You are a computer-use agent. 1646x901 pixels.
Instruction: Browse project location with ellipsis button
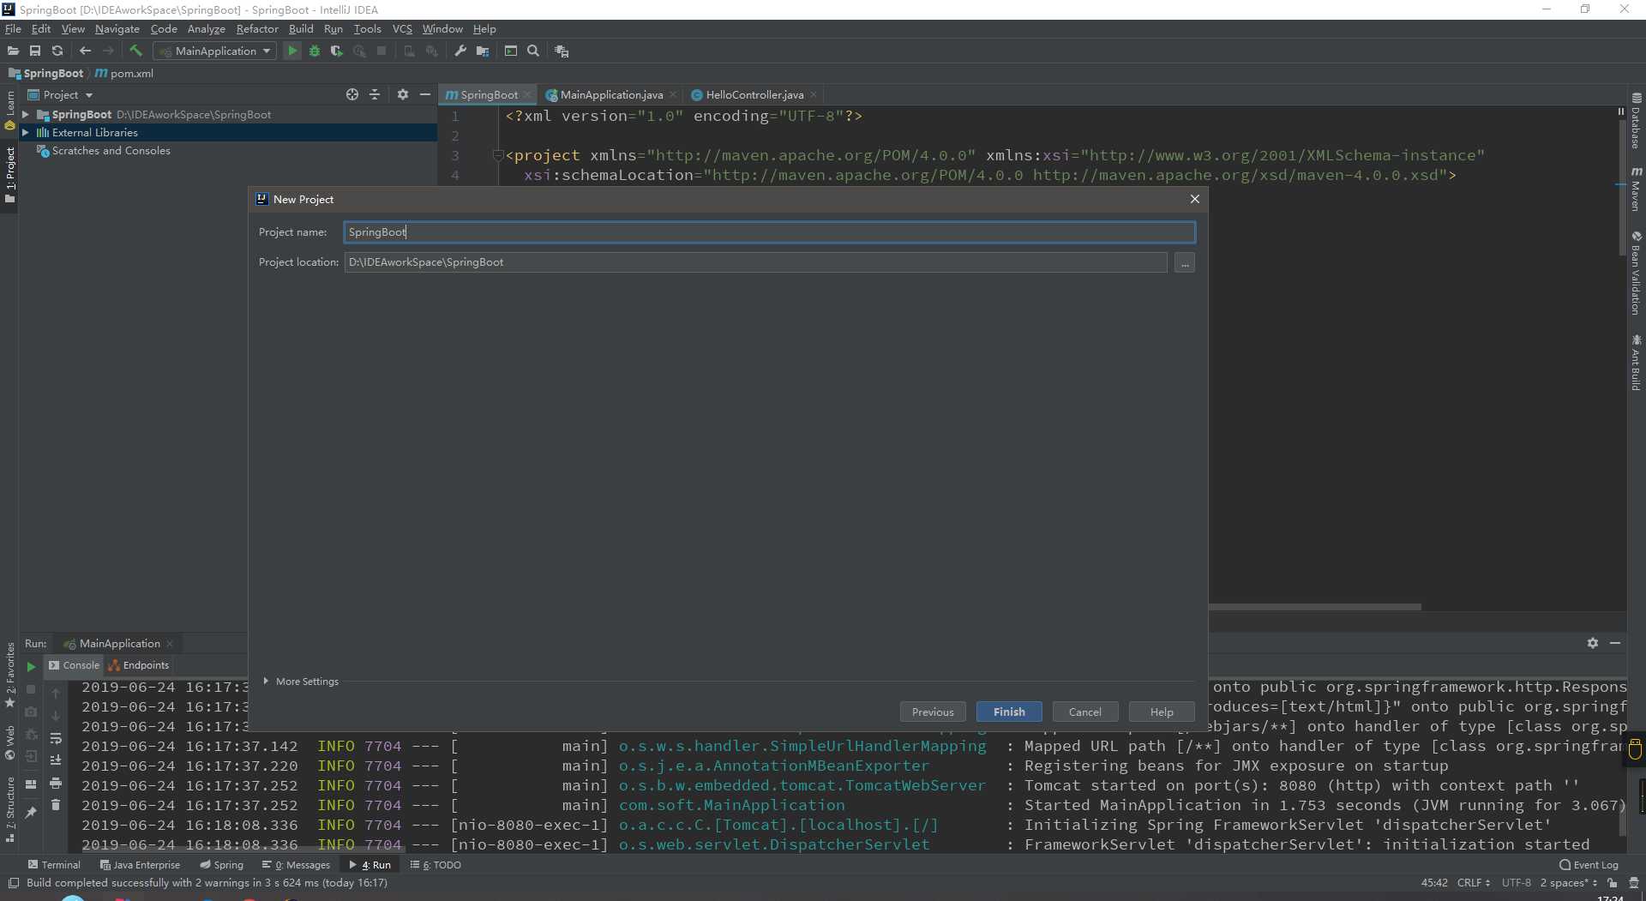1185,263
